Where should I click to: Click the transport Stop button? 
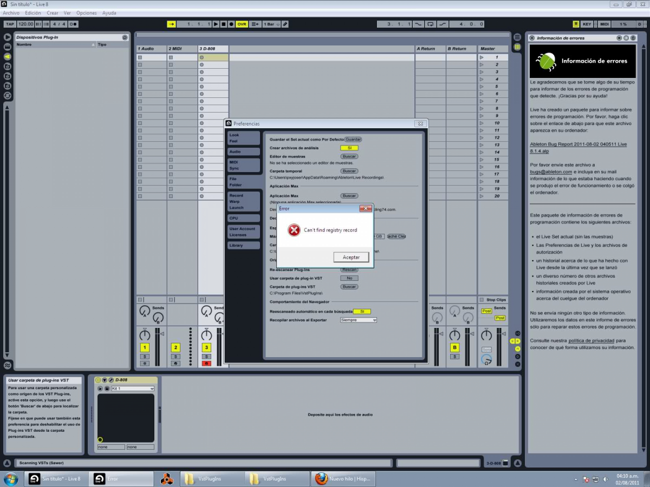(x=223, y=24)
